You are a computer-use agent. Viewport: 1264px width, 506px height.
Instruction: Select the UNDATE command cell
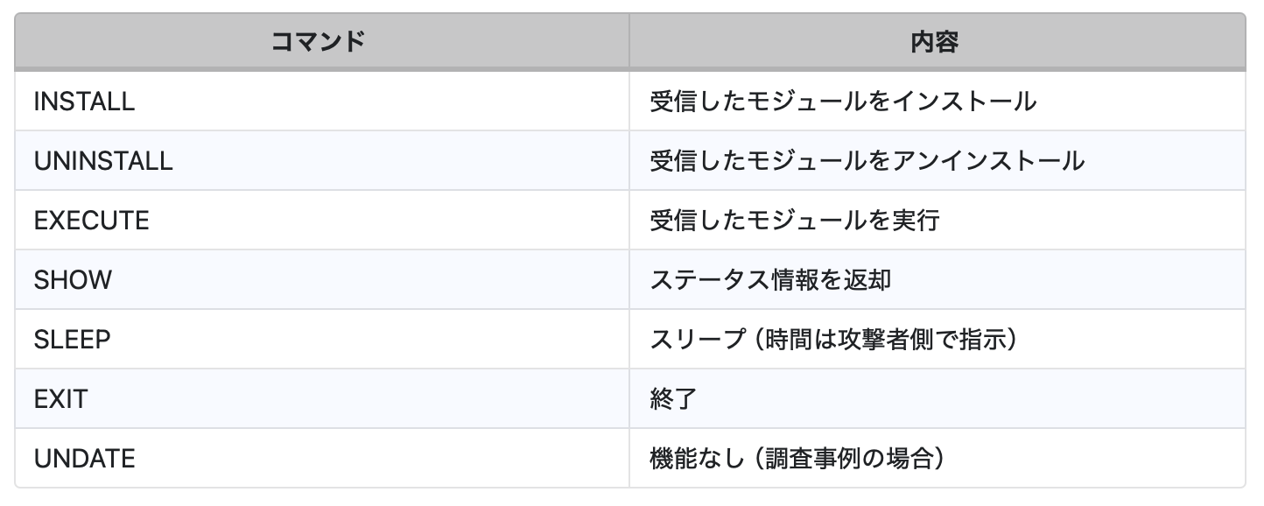tap(84, 459)
